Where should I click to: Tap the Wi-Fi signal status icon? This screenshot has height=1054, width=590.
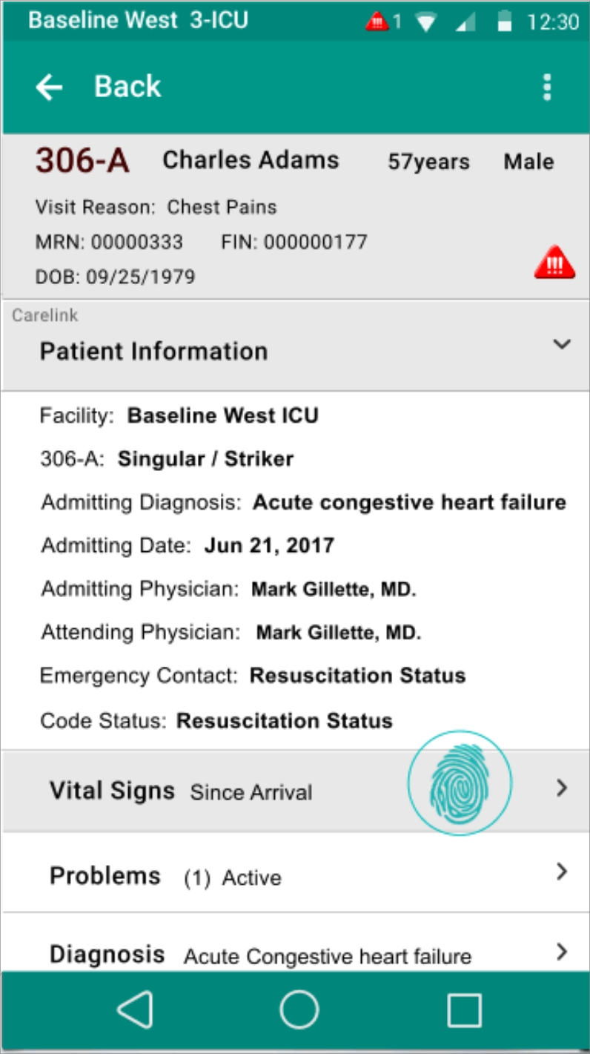click(x=426, y=22)
